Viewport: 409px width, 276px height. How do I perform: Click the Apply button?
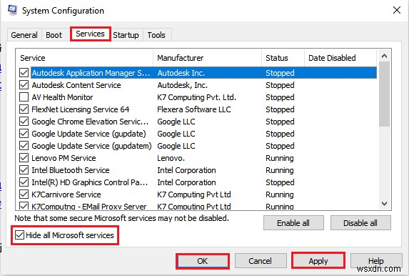(318, 261)
